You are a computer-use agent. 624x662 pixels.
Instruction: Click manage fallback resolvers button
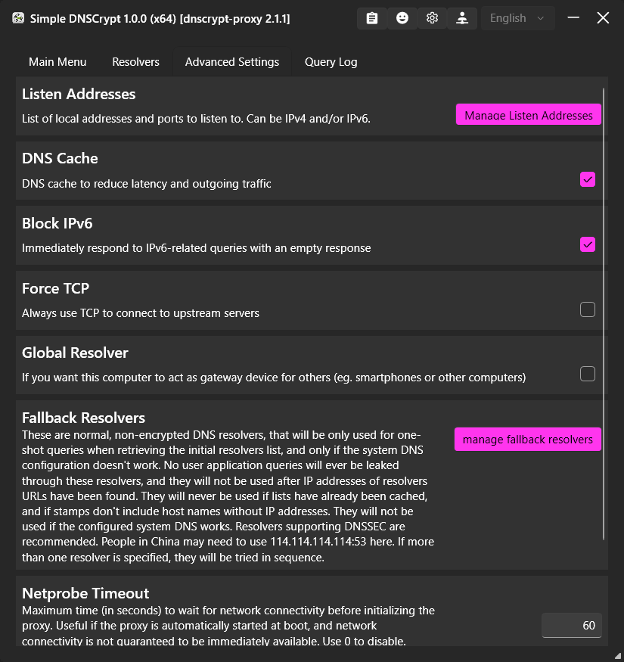pyautogui.click(x=528, y=440)
